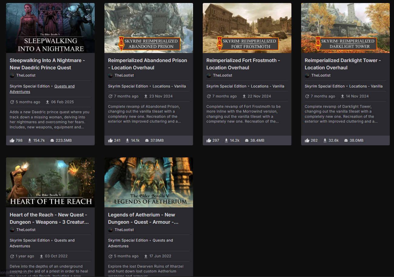The height and width of the screenshot is (277, 394).
Task: Click Skyrim Special Edition on Legends of Aetherium card
Action: pyautogui.click(x=128, y=240)
